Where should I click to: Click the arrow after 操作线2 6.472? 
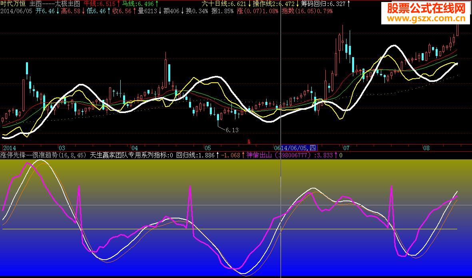(298, 4)
